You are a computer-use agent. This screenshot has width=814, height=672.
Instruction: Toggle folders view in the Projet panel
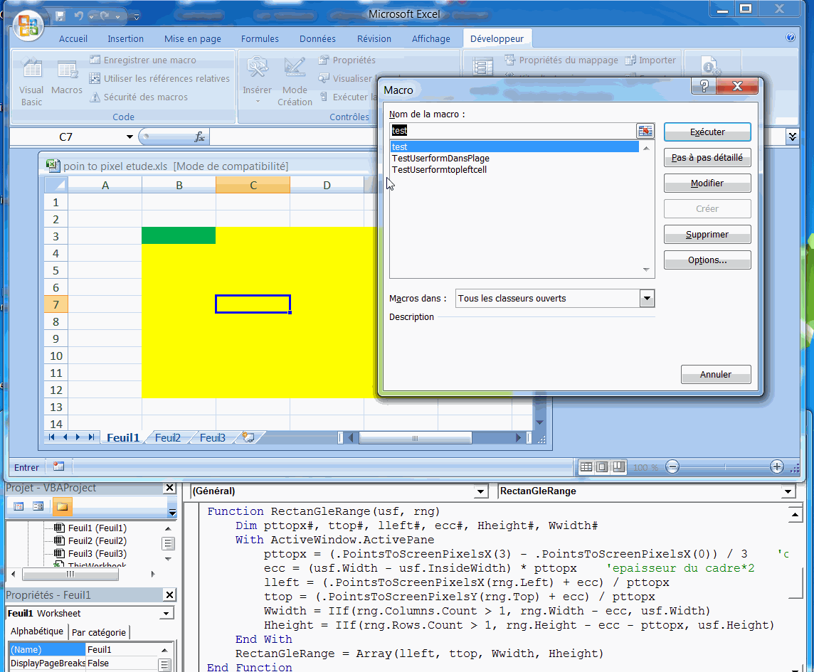click(62, 506)
